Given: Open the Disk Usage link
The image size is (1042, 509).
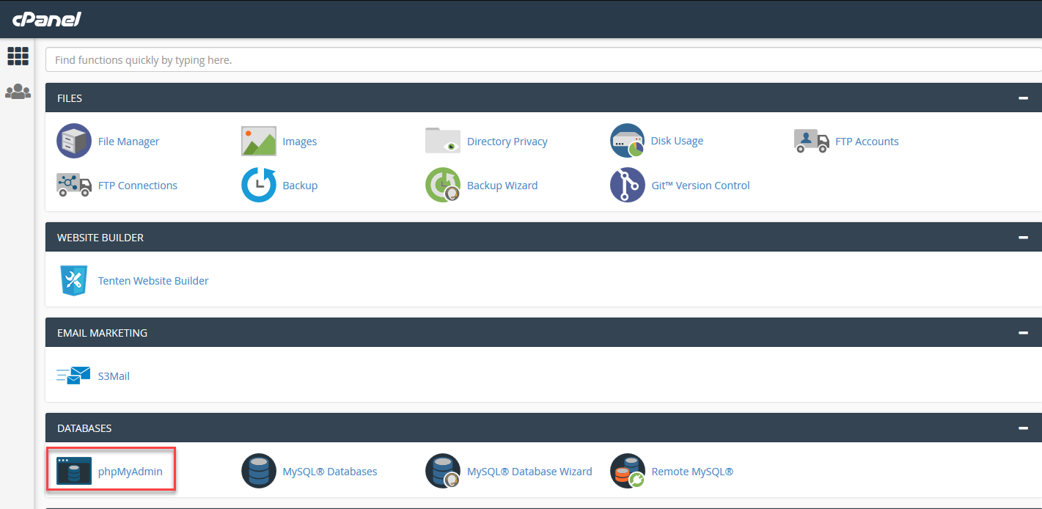Looking at the screenshot, I should point(677,141).
